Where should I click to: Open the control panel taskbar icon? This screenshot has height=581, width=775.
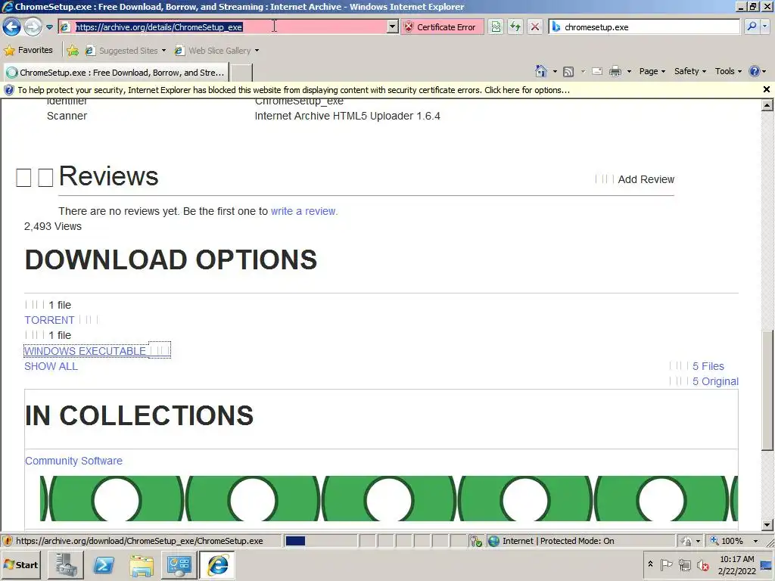pos(179,564)
